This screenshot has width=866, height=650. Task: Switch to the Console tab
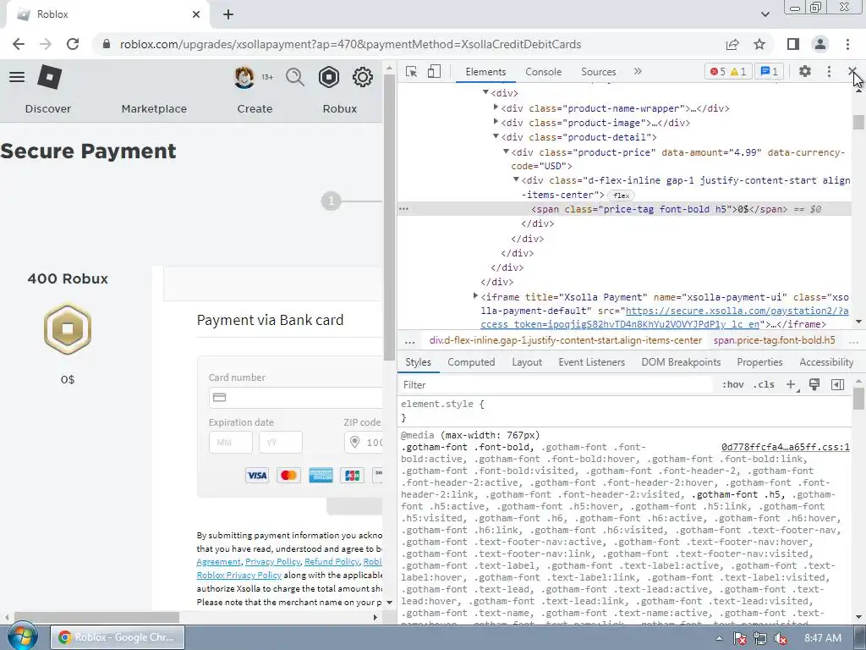point(544,72)
